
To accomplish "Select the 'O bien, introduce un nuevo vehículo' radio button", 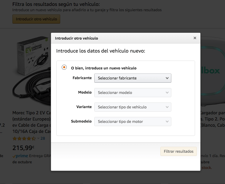I will (x=64, y=67).
